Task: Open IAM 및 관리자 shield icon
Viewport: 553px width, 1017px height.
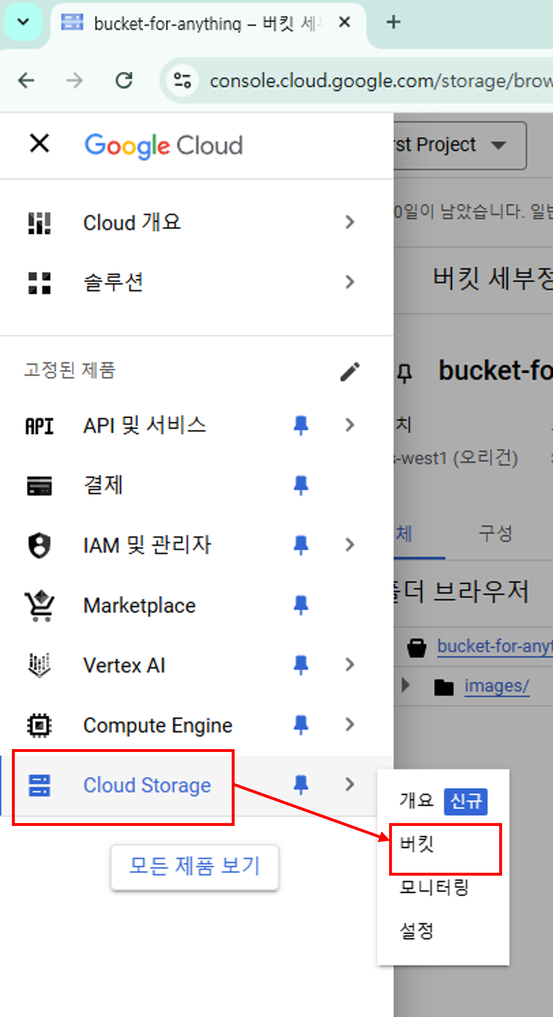Action: (39, 545)
